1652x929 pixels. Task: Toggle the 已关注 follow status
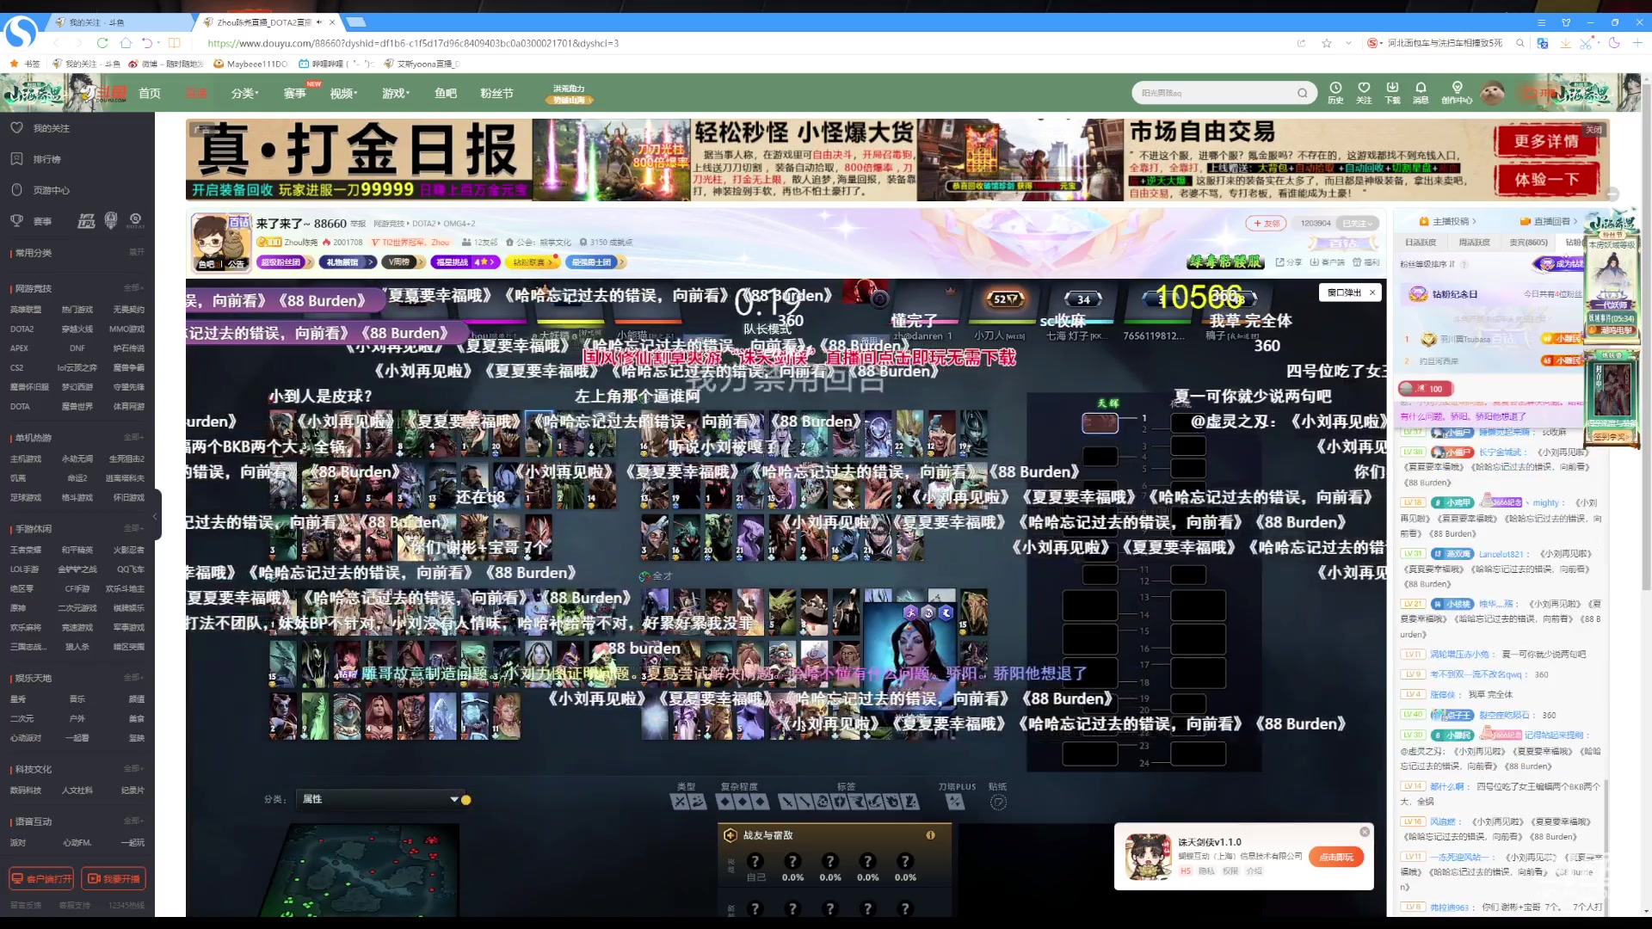(1356, 223)
